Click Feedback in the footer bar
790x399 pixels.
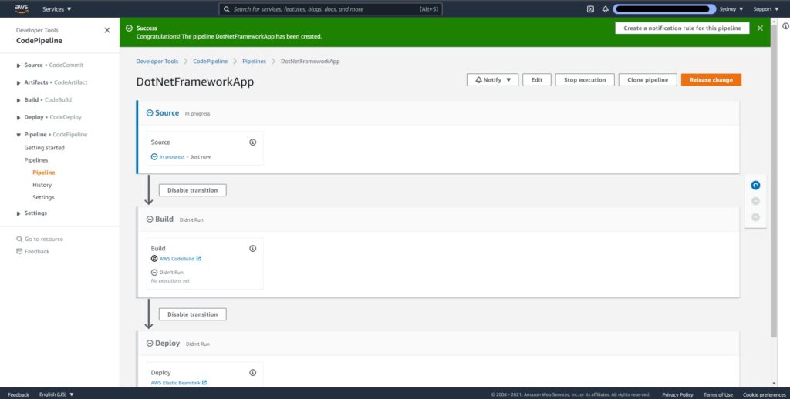click(x=19, y=394)
